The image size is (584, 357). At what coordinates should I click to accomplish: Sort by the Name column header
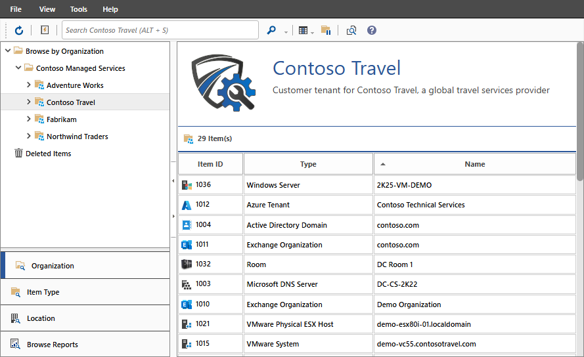(x=475, y=164)
